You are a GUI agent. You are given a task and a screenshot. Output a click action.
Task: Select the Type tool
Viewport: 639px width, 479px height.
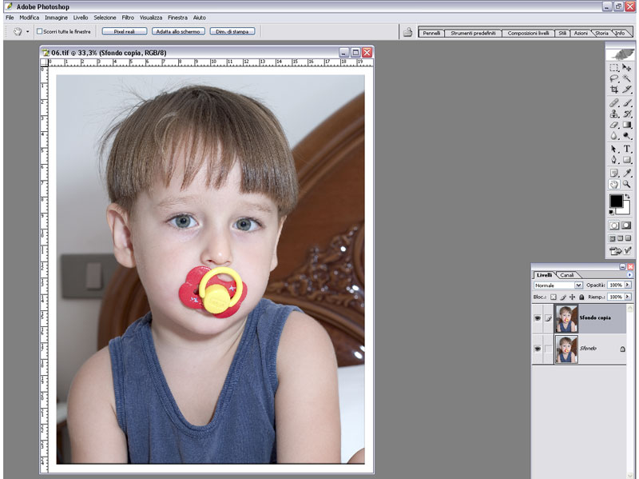coord(627,149)
